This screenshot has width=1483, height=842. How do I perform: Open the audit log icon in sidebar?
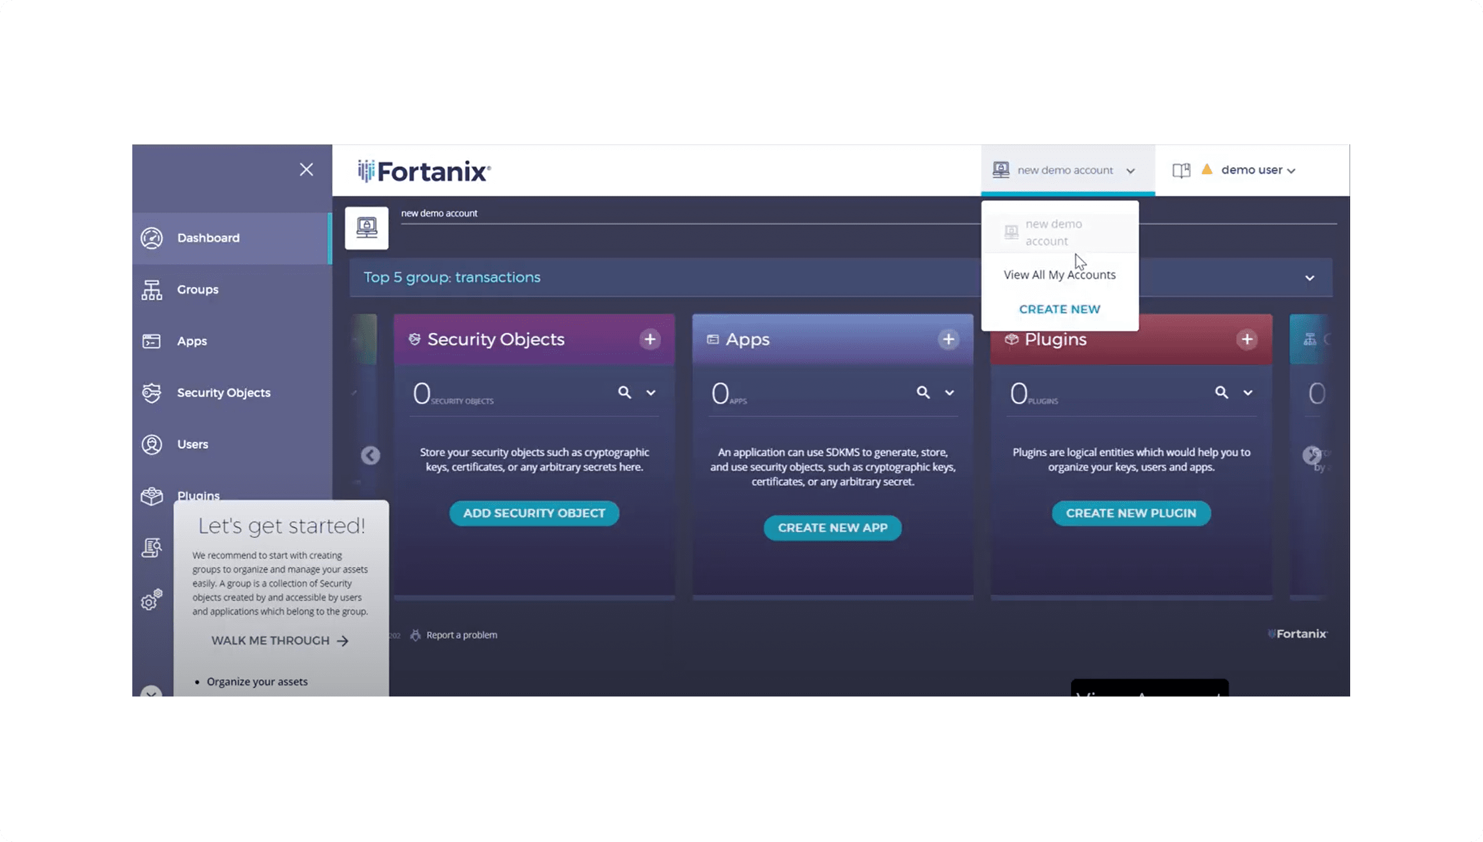coord(152,547)
